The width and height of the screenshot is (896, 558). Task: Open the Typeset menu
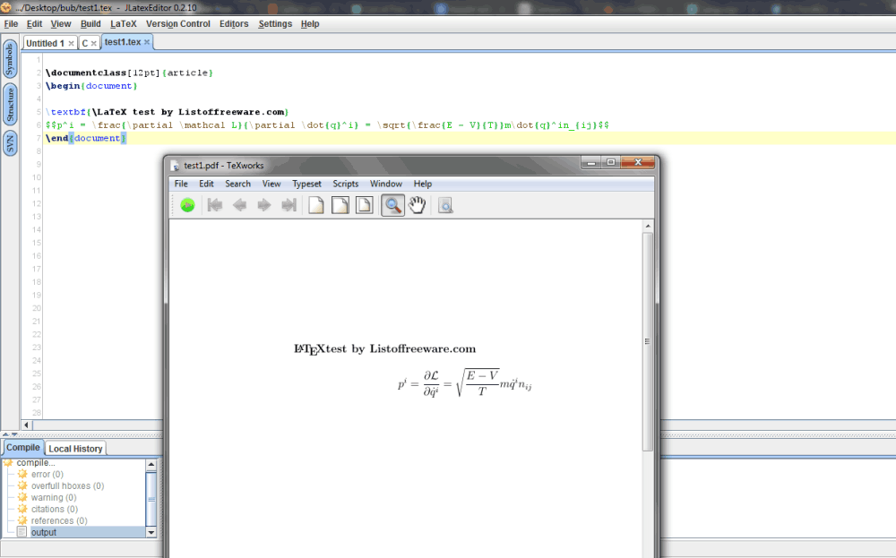306,184
